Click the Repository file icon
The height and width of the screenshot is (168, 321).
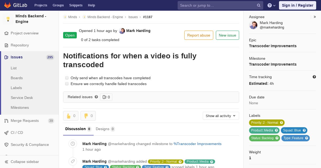click(x=6, y=45)
